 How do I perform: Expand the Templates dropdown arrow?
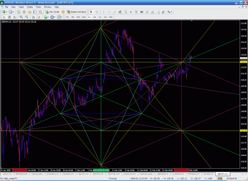(x=62, y=17)
